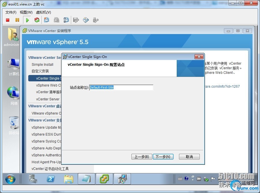Open the 计算机 desktop icon
Screen dimensions: 260x193
(x=14, y=67)
